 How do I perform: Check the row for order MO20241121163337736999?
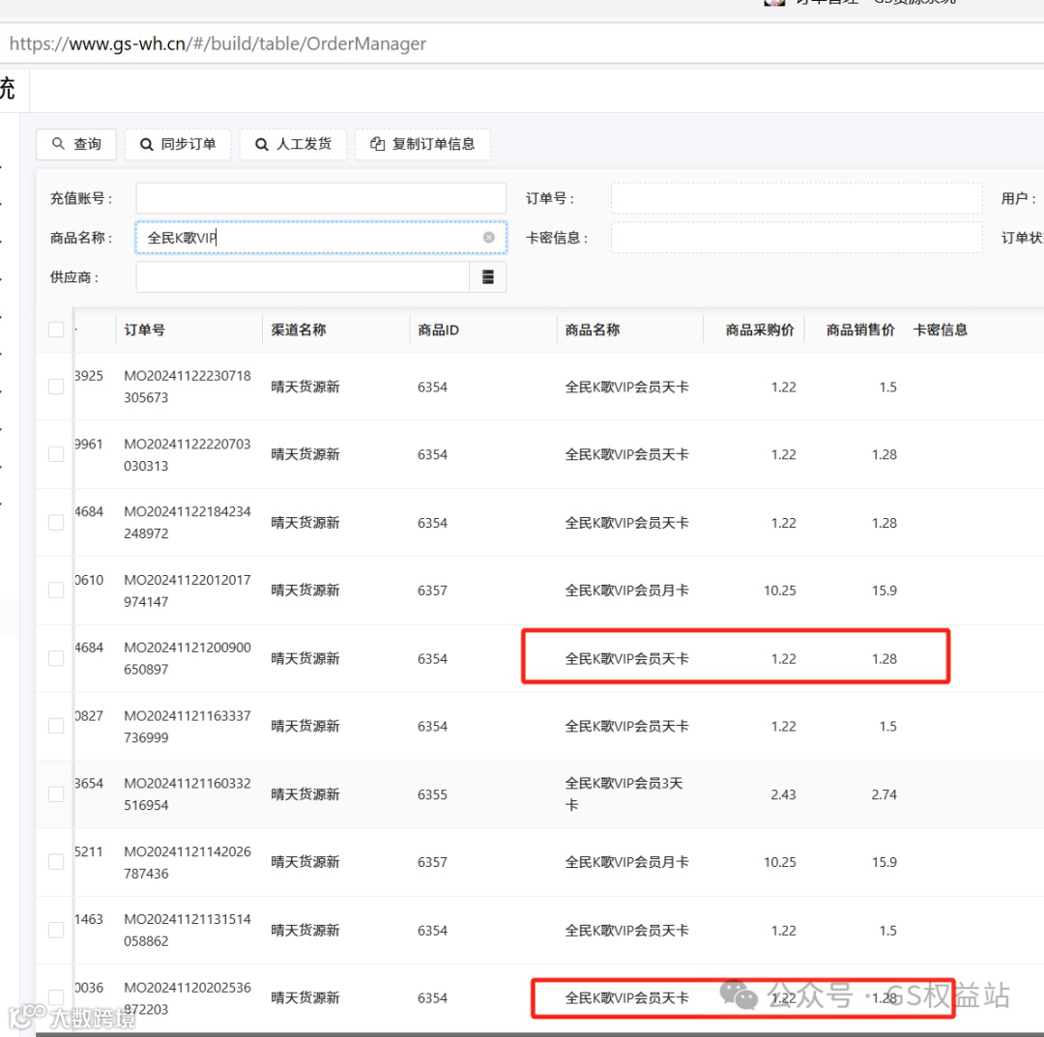(x=56, y=726)
